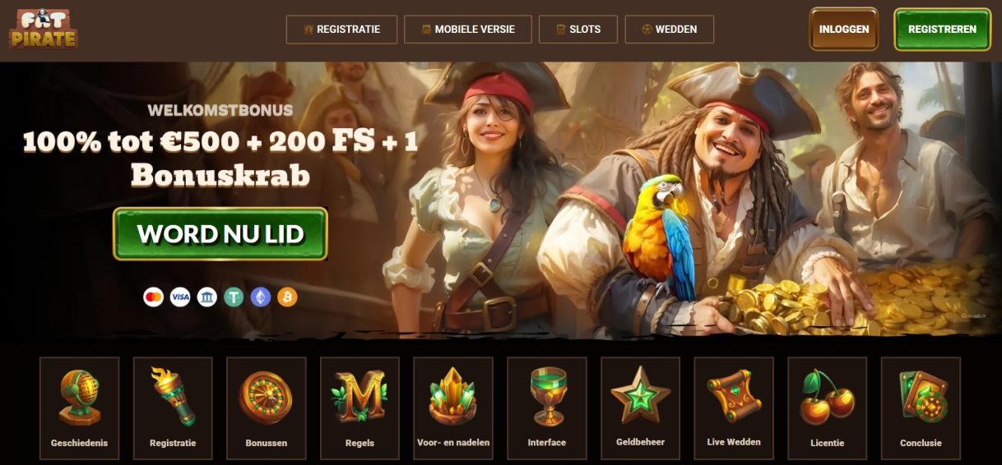
Task: Click the Bitcoin payment icon
Action: click(287, 297)
